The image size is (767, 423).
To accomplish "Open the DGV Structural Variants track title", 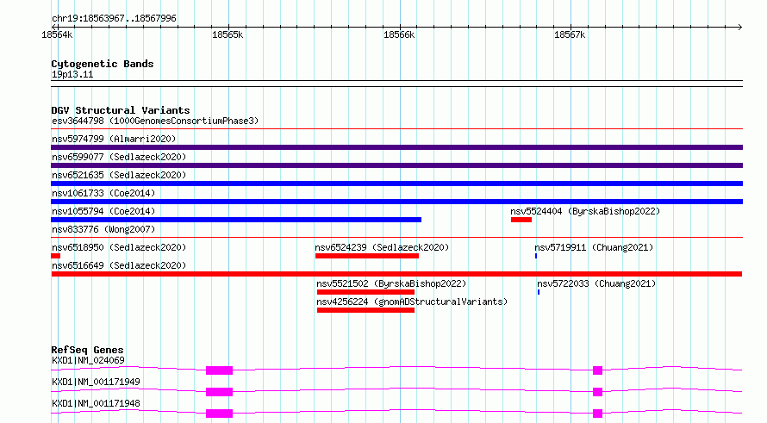I will click(121, 110).
